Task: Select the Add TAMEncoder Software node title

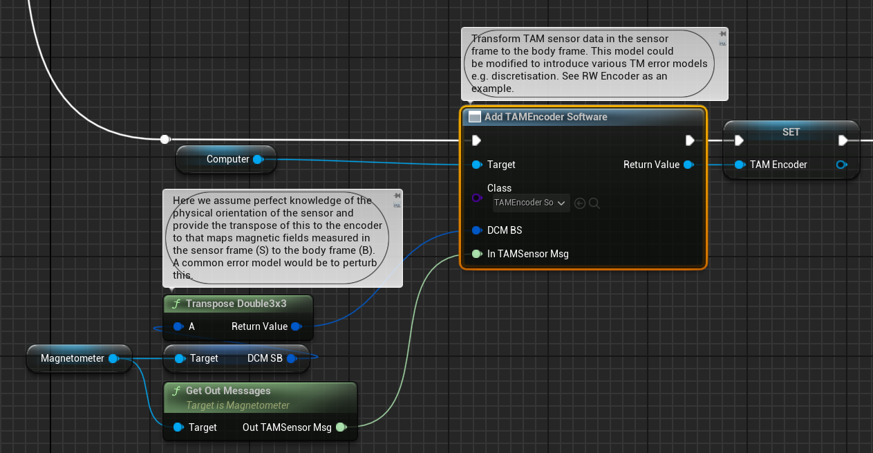Action: [546, 117]
